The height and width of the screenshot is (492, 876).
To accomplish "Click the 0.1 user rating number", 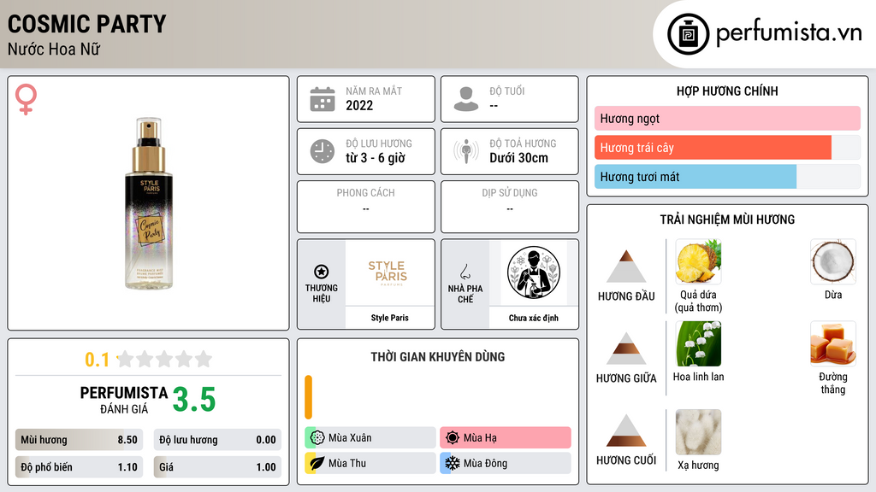I will [97, 360].
